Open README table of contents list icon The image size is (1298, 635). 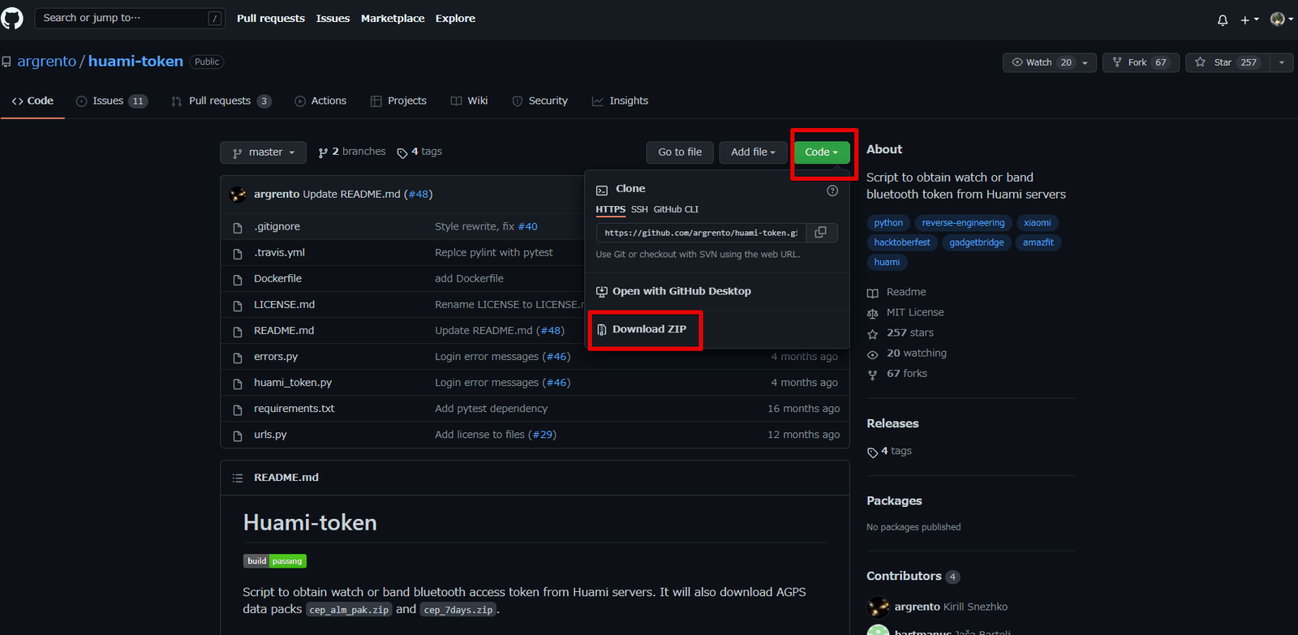point(238,478)
